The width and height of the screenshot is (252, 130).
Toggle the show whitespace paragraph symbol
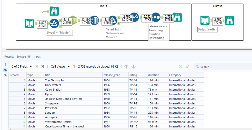click(74, 67)
